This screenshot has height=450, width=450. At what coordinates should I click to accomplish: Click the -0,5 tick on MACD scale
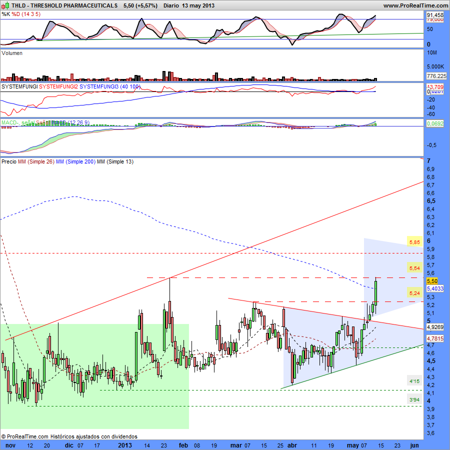point(431,145)
